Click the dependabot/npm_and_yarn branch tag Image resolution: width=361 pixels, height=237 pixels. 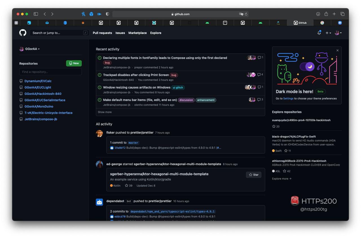(173, 211)
